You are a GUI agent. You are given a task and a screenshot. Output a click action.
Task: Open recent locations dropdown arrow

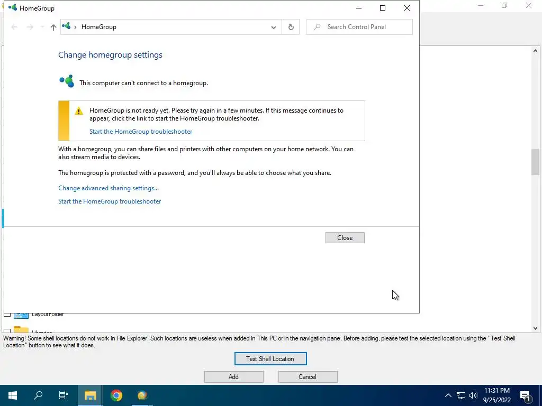point(42,27)
